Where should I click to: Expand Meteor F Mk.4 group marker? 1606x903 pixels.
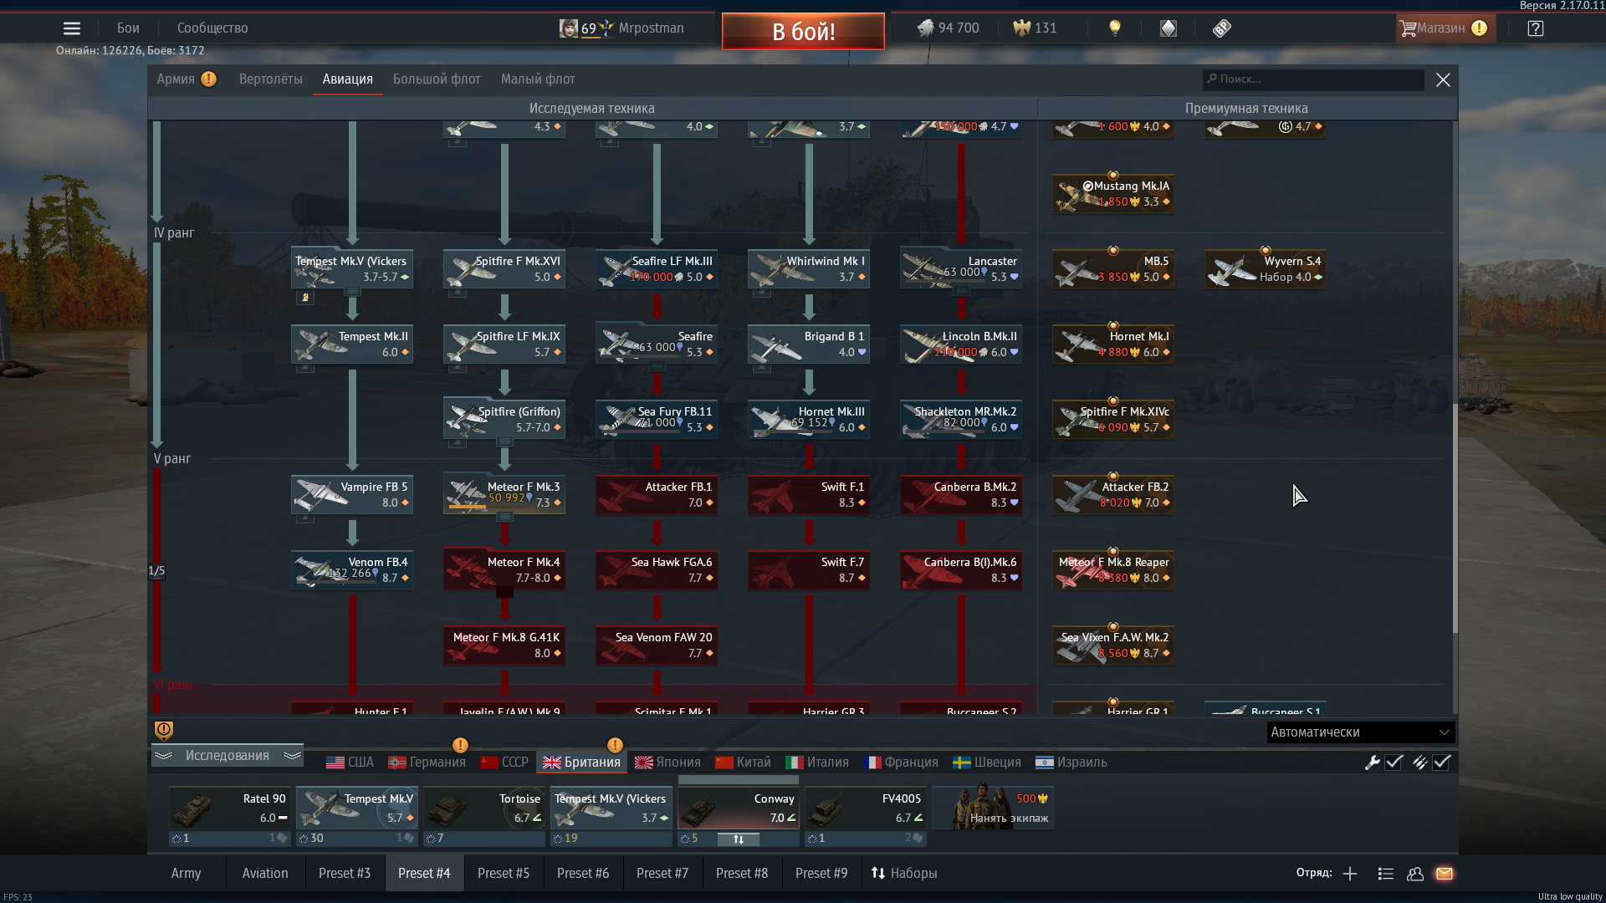click(x=504, y=592)
